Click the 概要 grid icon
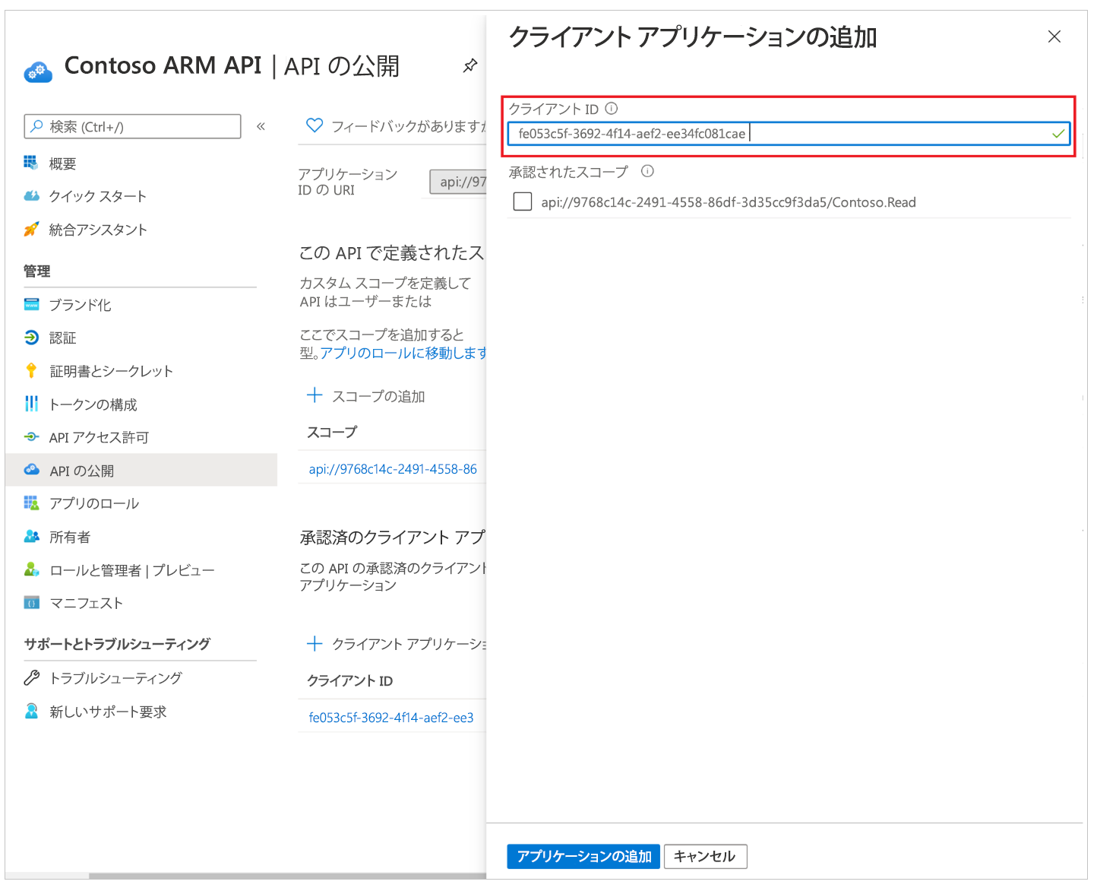Viewport: 1097px width, 891px height. (x=31, y=163)
